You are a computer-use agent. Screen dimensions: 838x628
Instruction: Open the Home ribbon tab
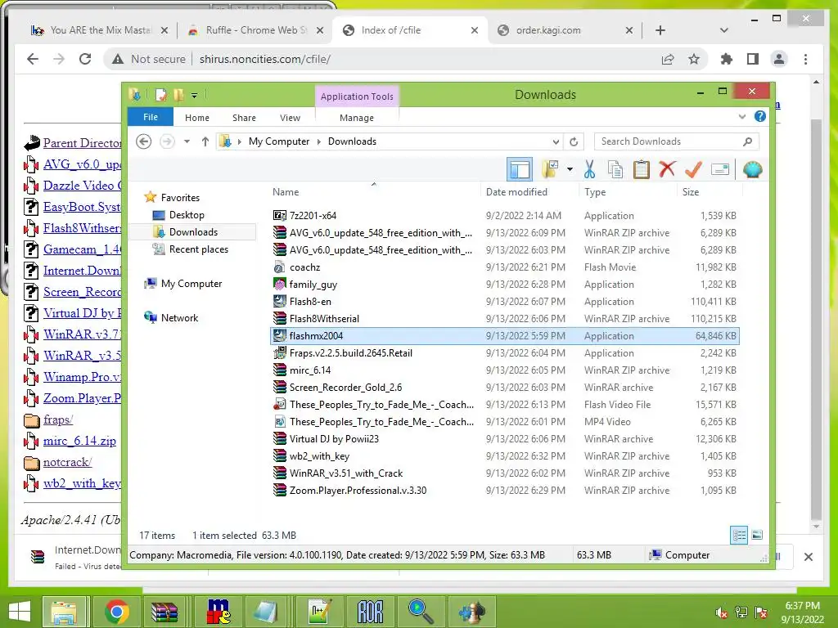(x=196, y=118)
